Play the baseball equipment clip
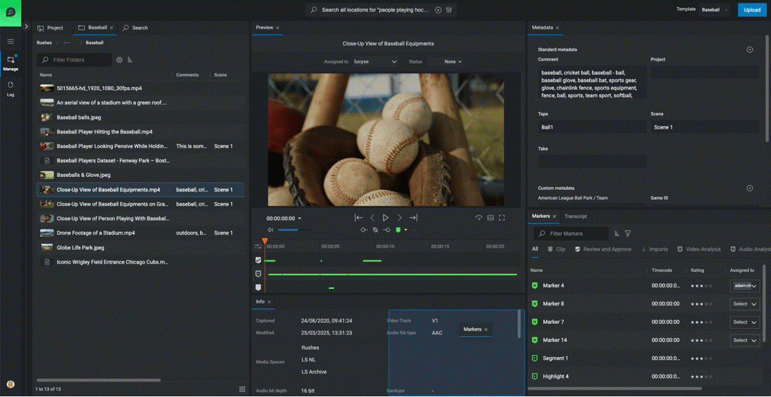The image size is (771, 397). tap(385, 218)
